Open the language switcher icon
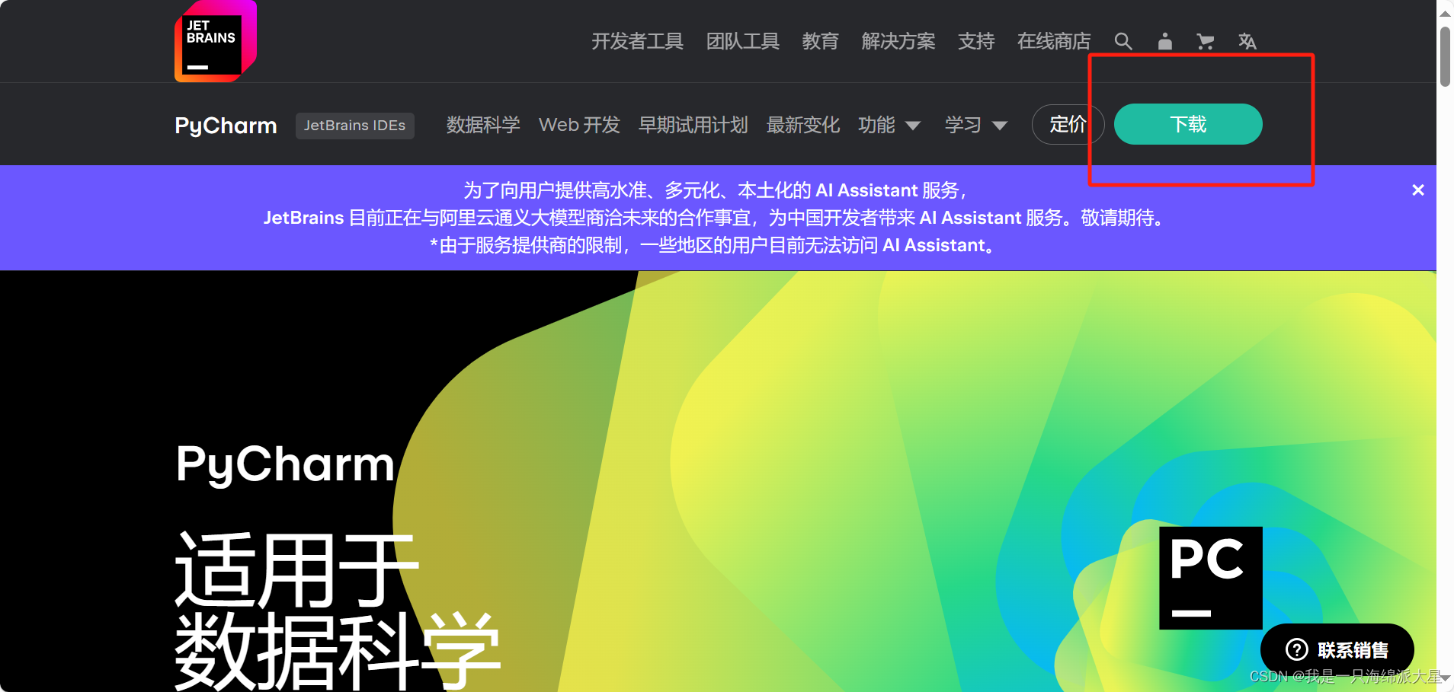This screenshot has width=1454, height=692. pos(1247,41)
